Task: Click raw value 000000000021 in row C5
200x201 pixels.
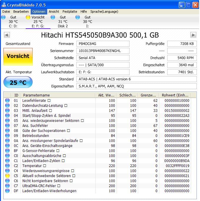Action: pyautogui.click(x=177, y=176)
